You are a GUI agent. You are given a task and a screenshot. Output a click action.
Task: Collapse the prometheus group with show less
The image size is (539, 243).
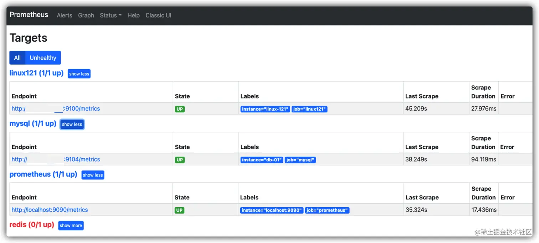pos(93,175)
